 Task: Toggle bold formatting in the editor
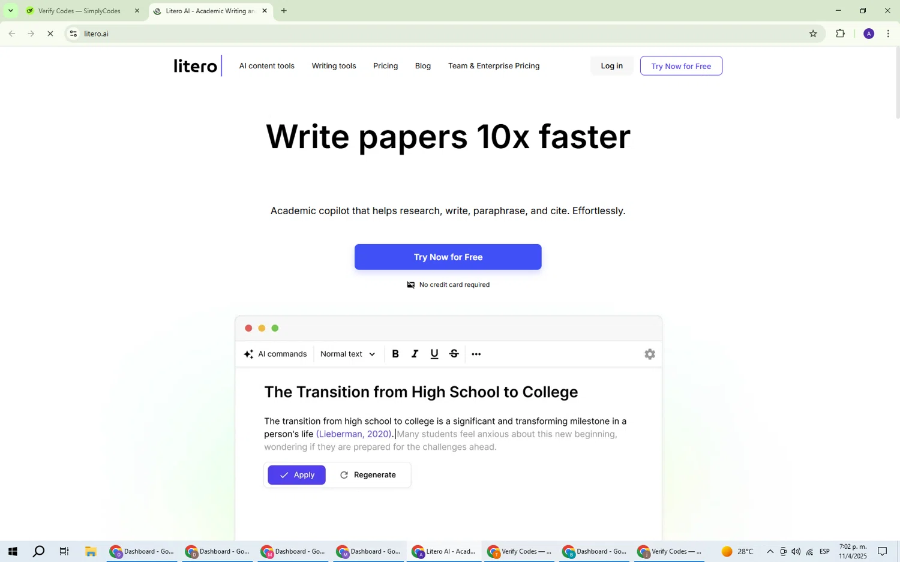pyautogui.click(x=395, y=354)
